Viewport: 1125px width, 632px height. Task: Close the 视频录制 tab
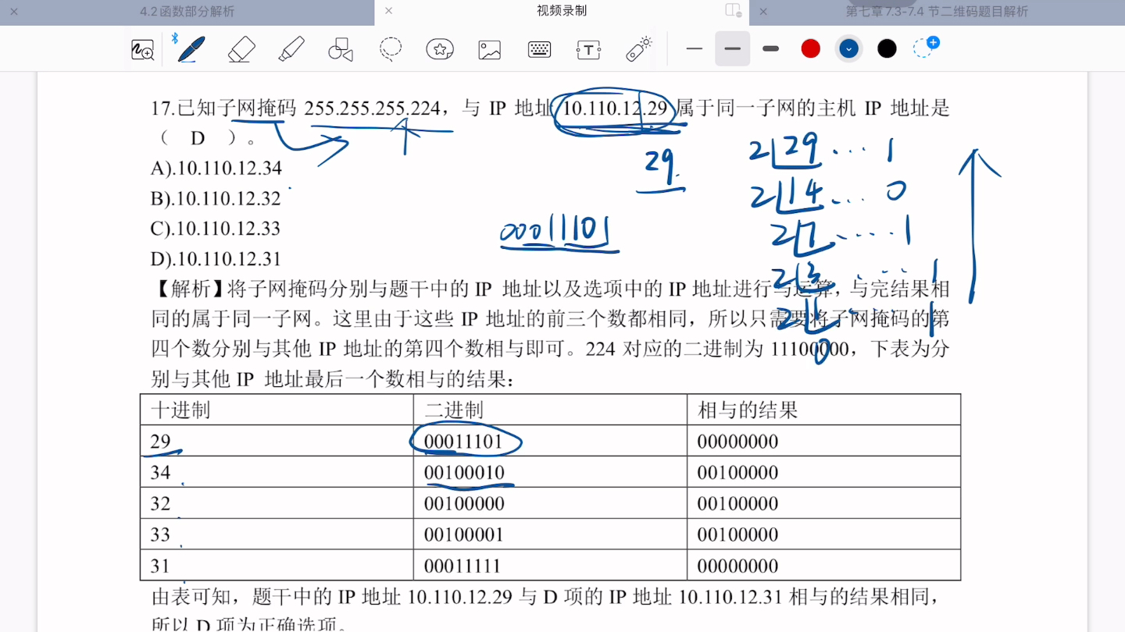388,11
